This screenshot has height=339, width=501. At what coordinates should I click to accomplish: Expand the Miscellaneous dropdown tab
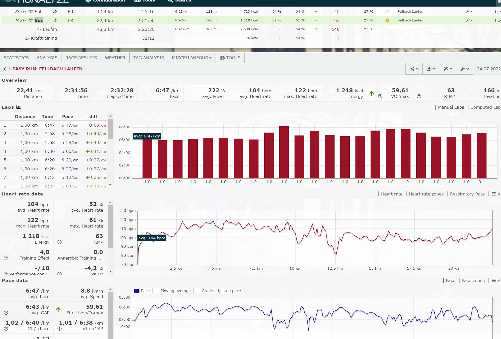pos(192,58)
